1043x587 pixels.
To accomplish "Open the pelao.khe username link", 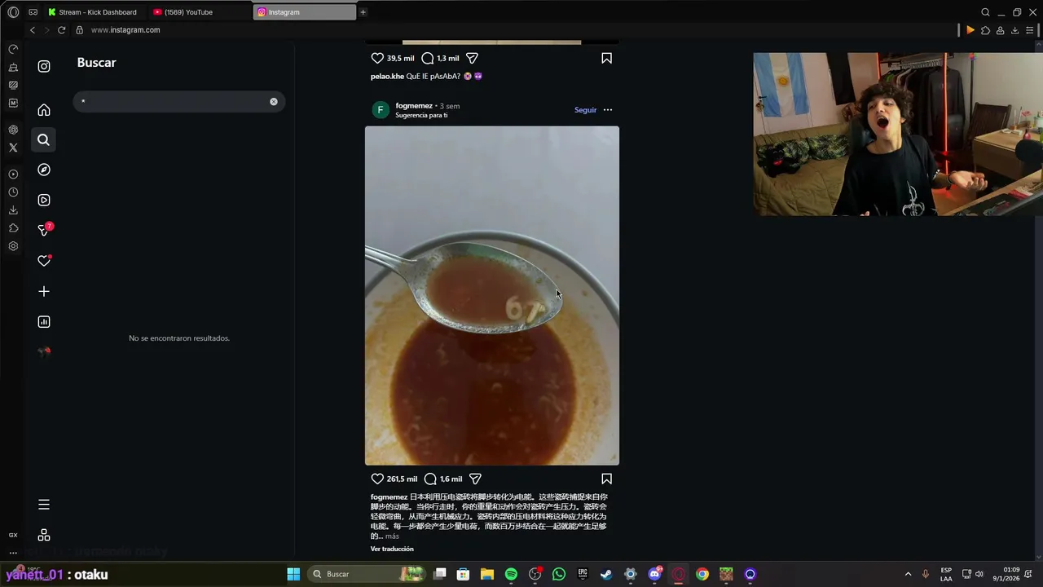I will (387, 77).
